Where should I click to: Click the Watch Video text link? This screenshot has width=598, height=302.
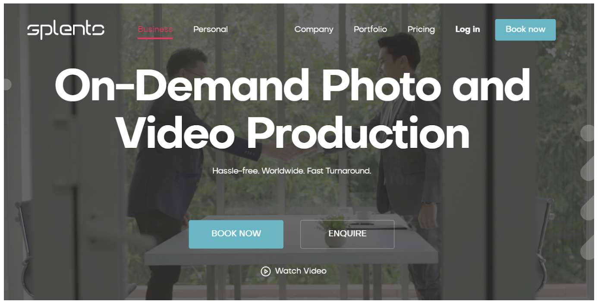click(301, 271)
